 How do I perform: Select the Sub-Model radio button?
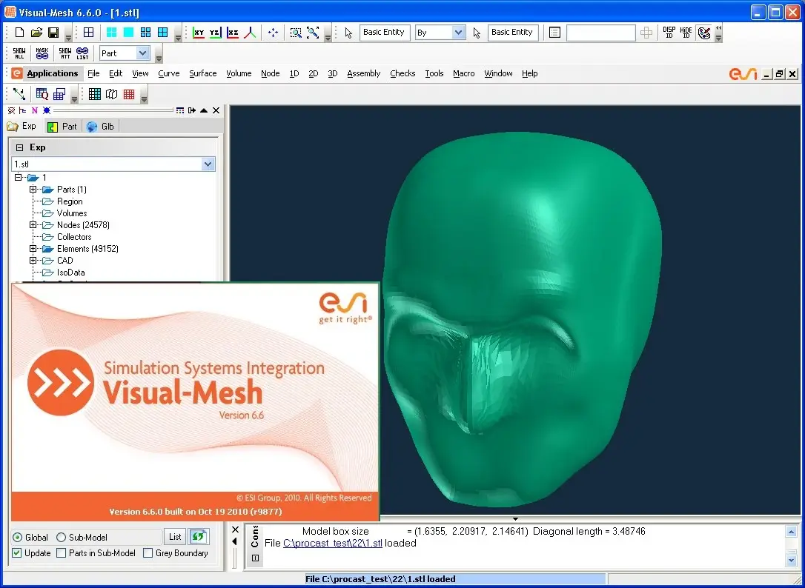(x=61, y=537)
